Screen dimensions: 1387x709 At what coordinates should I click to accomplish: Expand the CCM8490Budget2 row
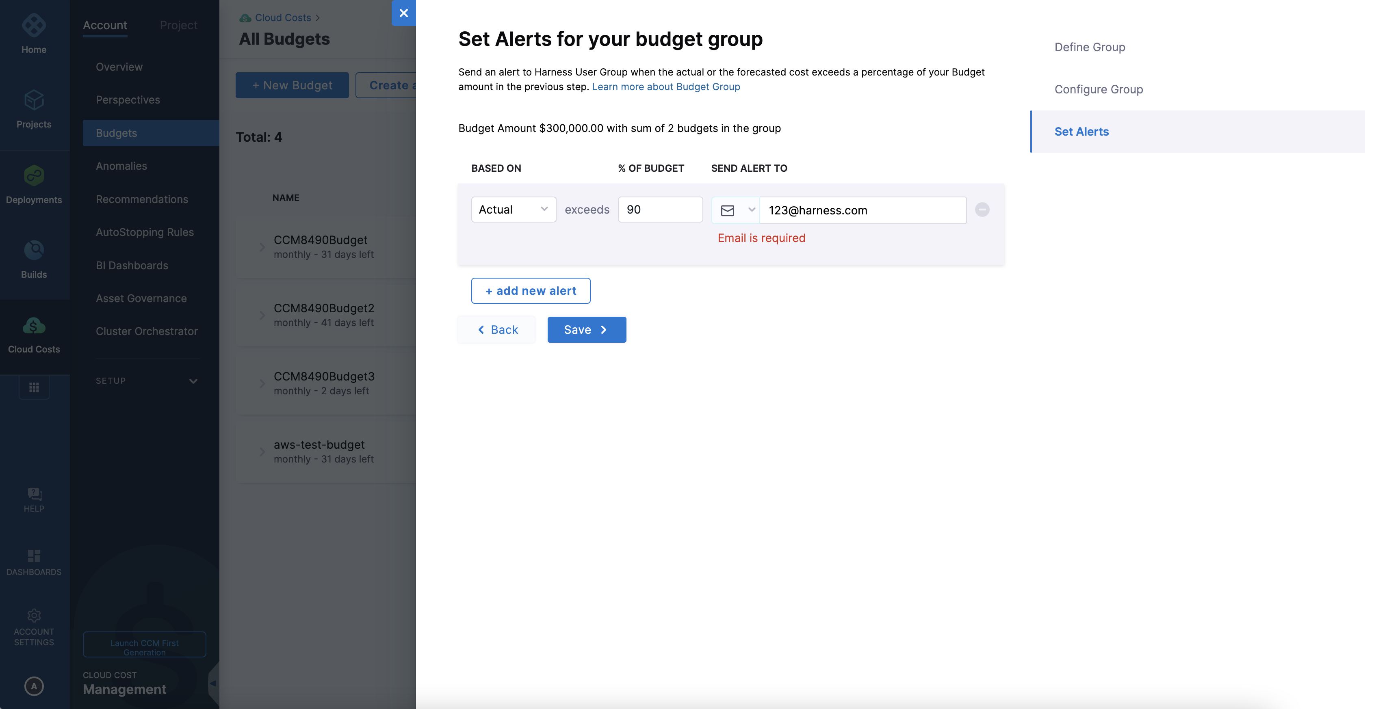[x=262, y=316]
